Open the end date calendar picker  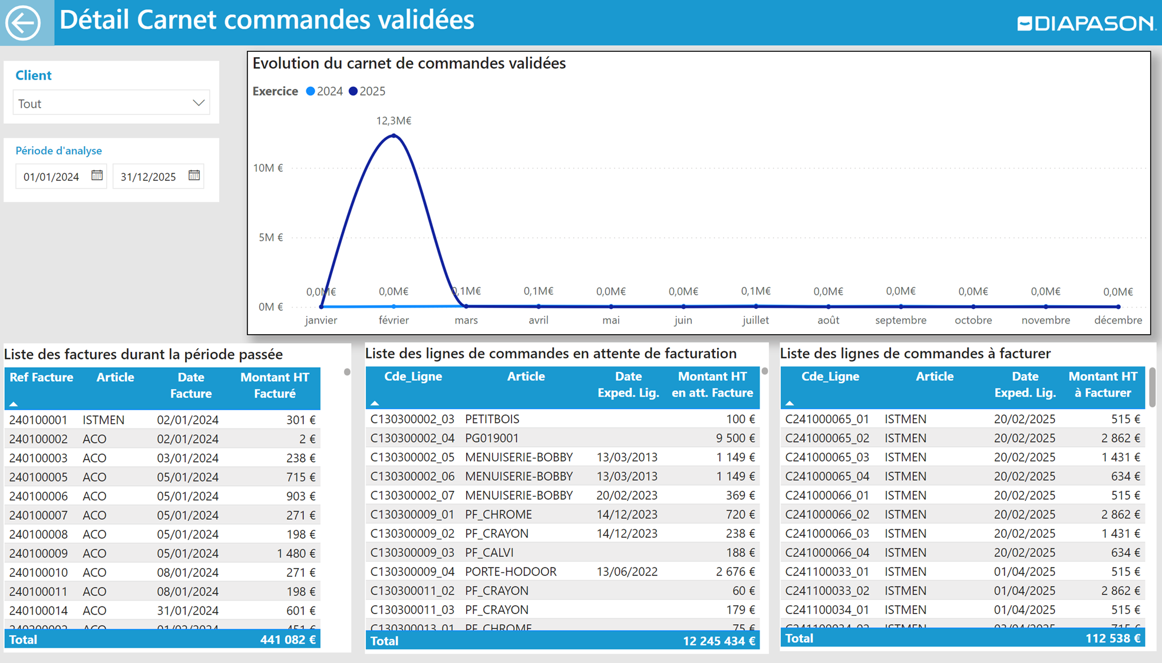(194, 176)
